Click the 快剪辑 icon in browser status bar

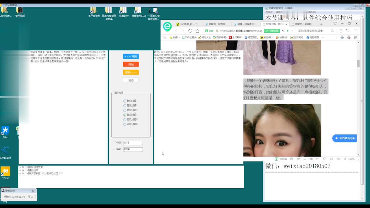(281, 159)
